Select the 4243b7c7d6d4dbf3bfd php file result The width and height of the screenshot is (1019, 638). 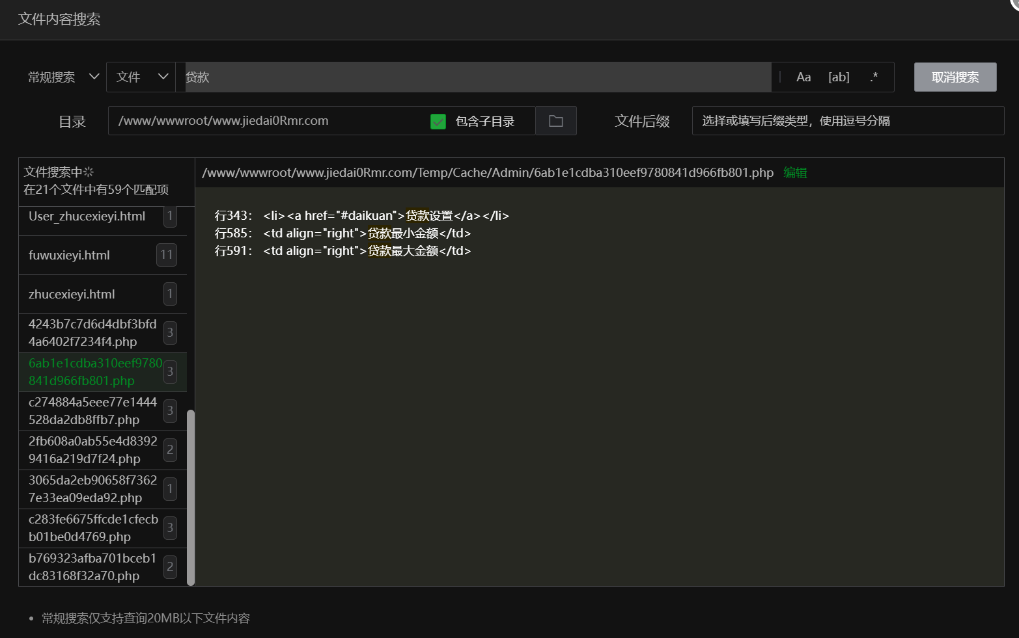[92, 333]
